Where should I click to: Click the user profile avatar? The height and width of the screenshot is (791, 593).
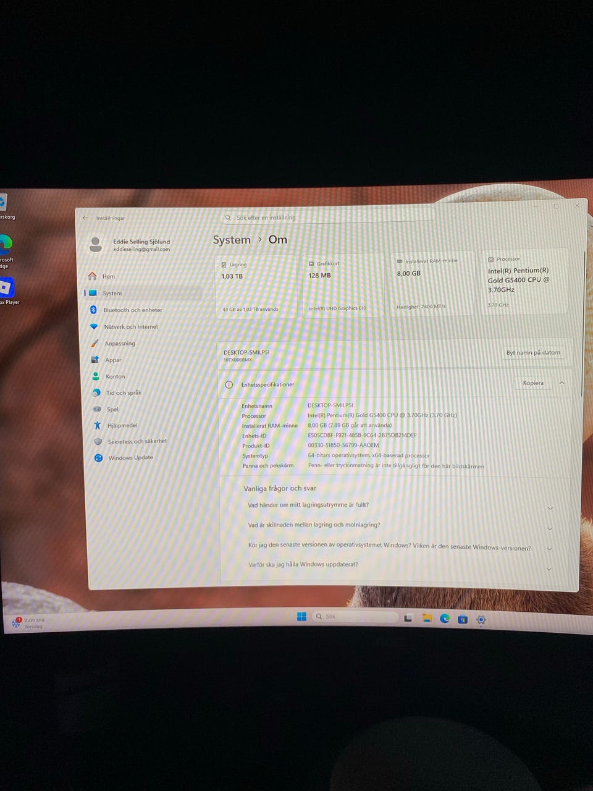[x=95, y=244]
